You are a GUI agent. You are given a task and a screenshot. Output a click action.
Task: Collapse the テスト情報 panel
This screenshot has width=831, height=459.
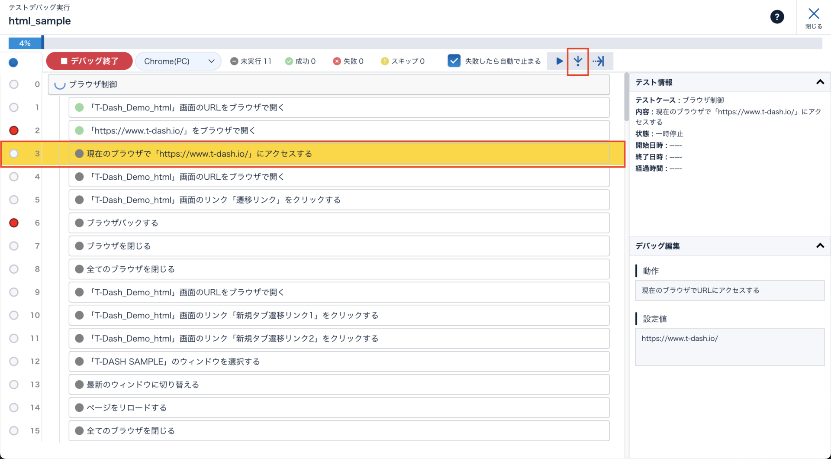tap(820, 82)
